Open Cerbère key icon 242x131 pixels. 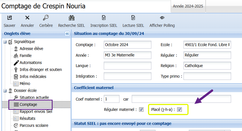click(46, 18)
